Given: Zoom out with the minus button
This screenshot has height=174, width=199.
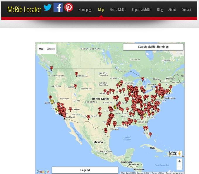Looking at the screenshot, I should pyautogui.click(x=179, y=167).
